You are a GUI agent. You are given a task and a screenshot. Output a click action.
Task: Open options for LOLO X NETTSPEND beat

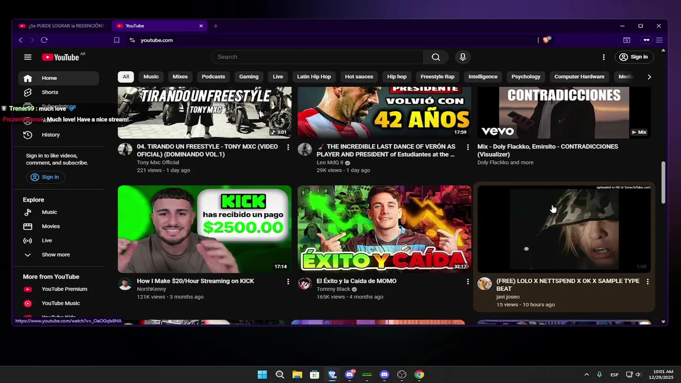[x=647, y=281]
